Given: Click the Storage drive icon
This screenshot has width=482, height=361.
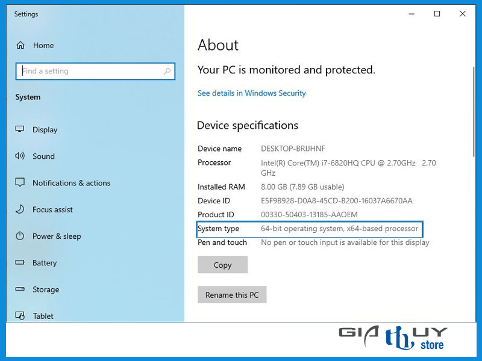Looking at the screenshot, I should [x=20, y=289].
